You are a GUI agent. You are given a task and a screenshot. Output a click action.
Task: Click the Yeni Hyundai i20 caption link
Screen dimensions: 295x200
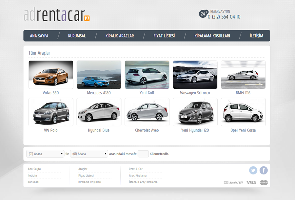[195, 130]
